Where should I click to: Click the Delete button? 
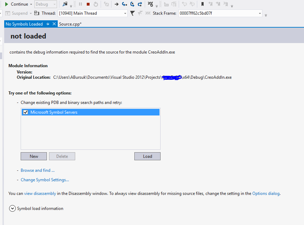click(62, 156)
